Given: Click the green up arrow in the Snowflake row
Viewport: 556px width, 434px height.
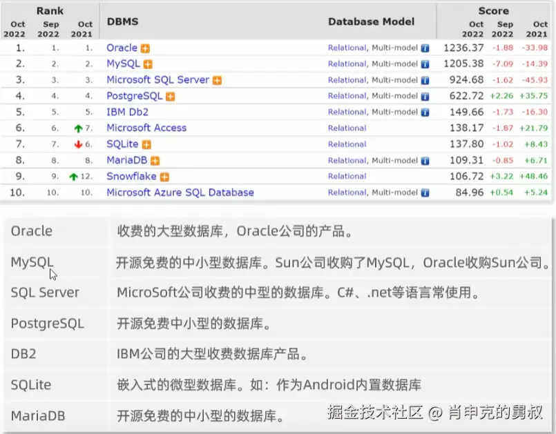Looking at the screenshot, I should pyautogui.click(x=73, y=177).
